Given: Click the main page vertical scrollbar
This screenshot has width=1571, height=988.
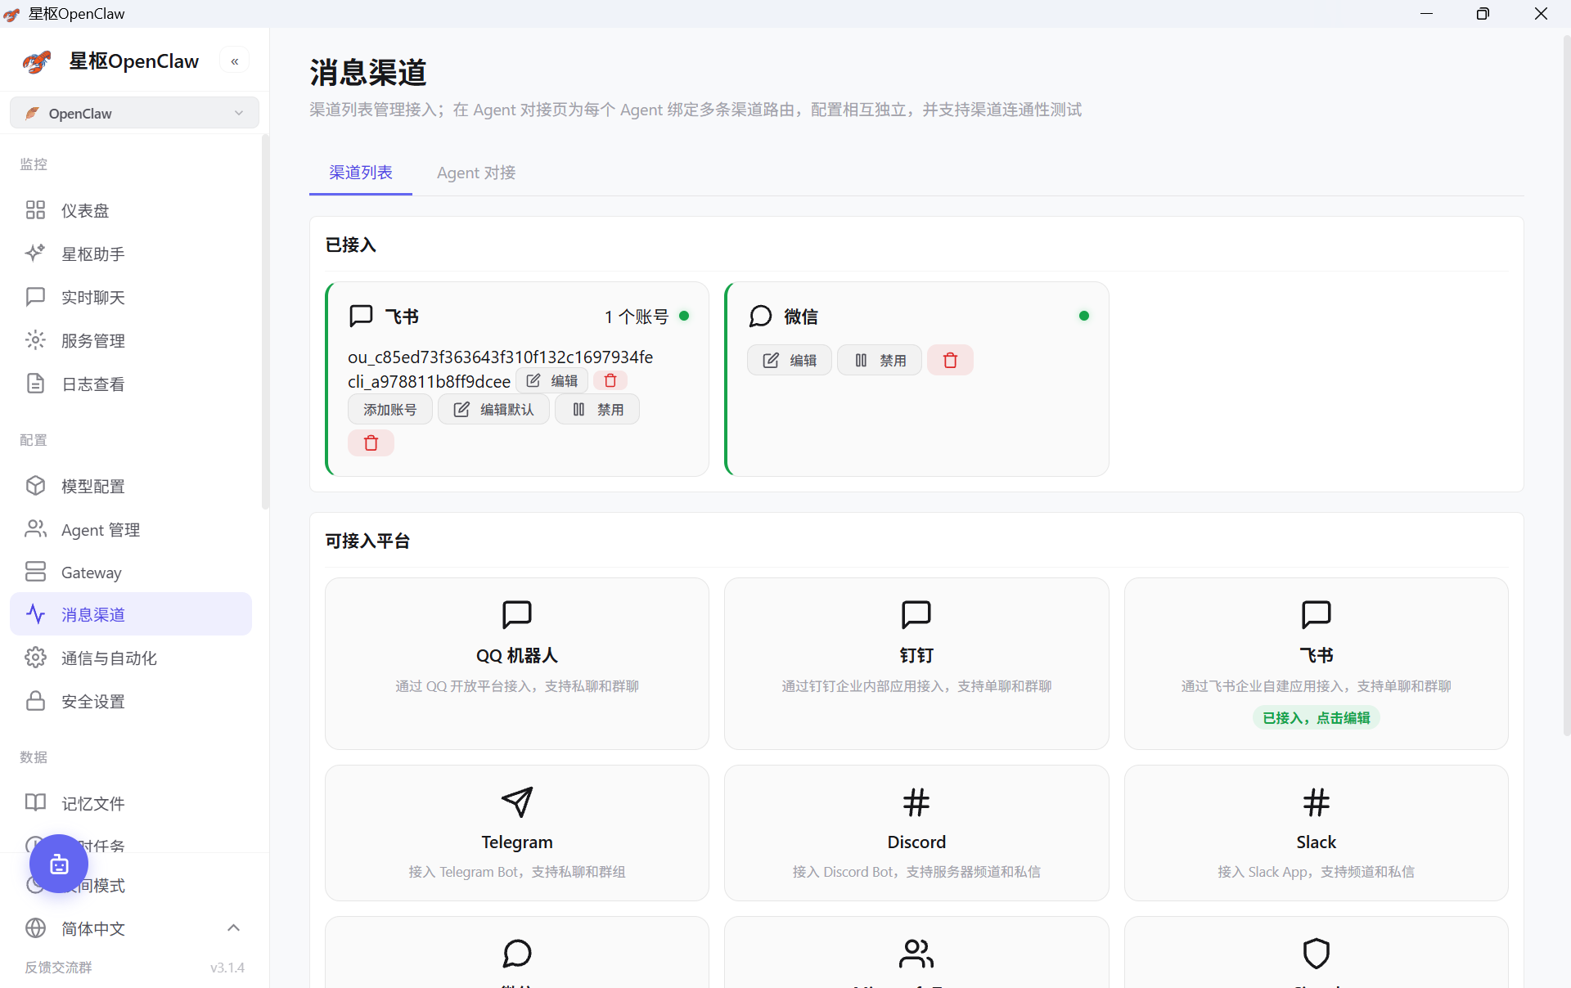Looking at the screenshot, I should coord(1566,384).
